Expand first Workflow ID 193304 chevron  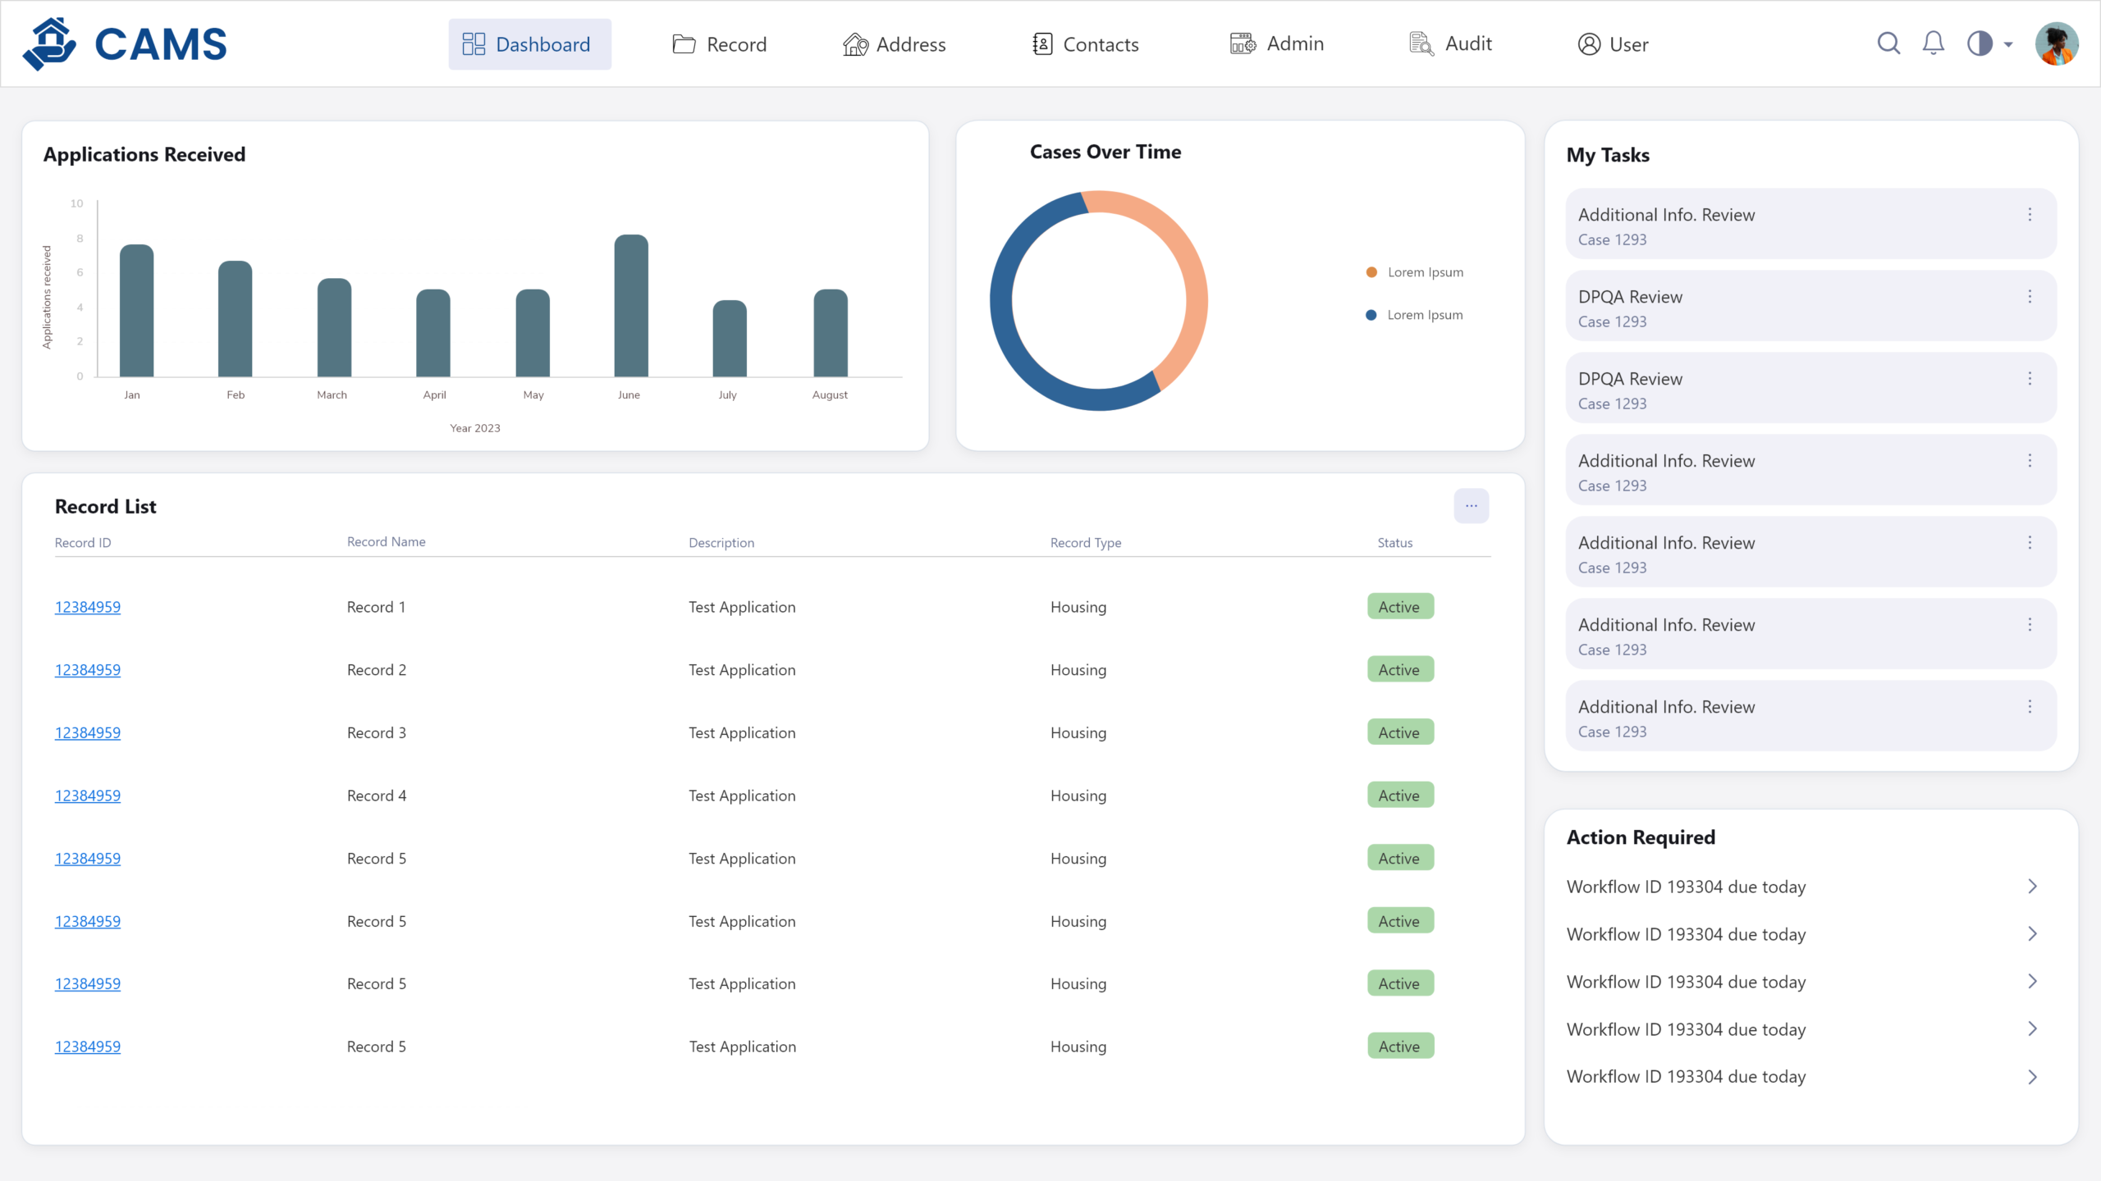(2032, 887)
